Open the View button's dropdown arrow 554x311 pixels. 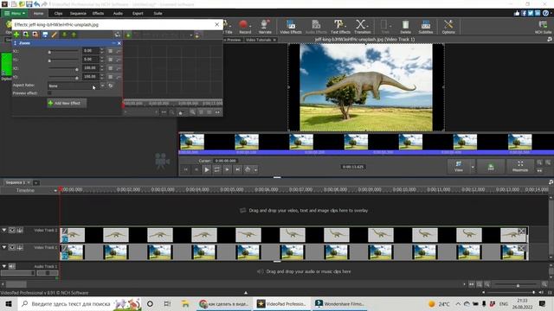[x=473, y=166]
